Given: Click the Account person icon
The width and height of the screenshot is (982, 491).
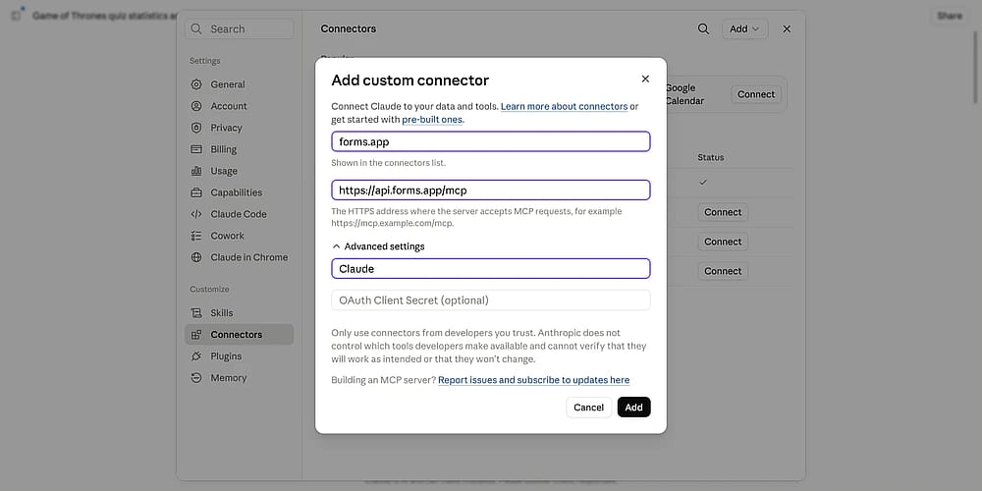Looking at the screenshot, I should 196,106.
